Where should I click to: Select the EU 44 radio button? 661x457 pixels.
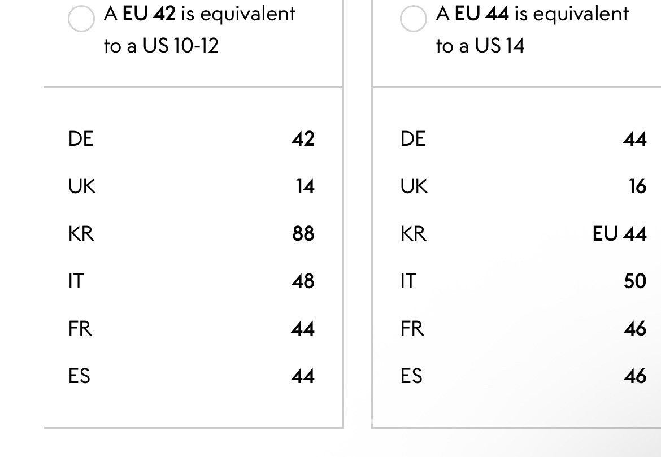point(413,19)
